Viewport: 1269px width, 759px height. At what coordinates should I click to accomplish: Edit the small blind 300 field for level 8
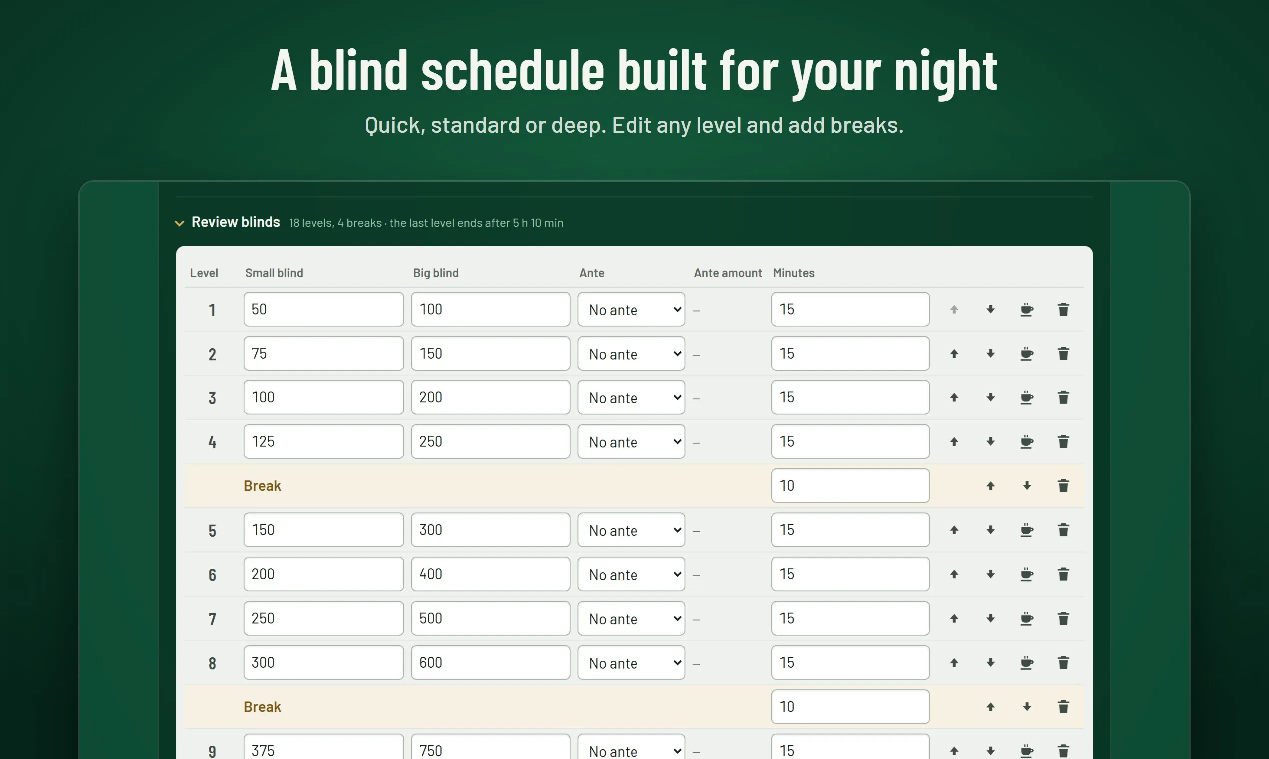[x=323, y=662]
